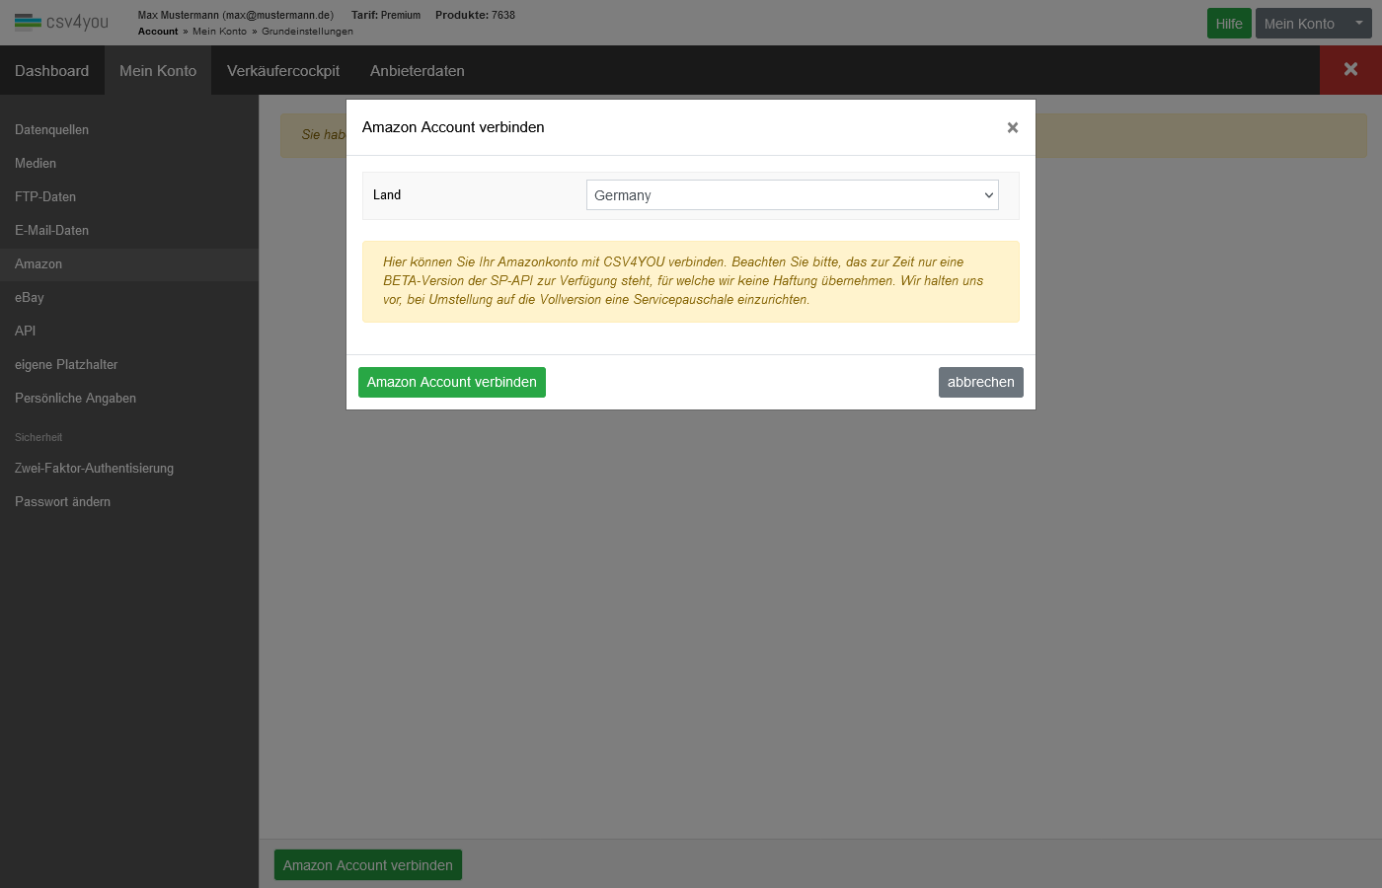The width and height of the screenshot is (1382, 888).
Task: Close the Amazon Account verbinden dialog
Action: coord(1012,127)
